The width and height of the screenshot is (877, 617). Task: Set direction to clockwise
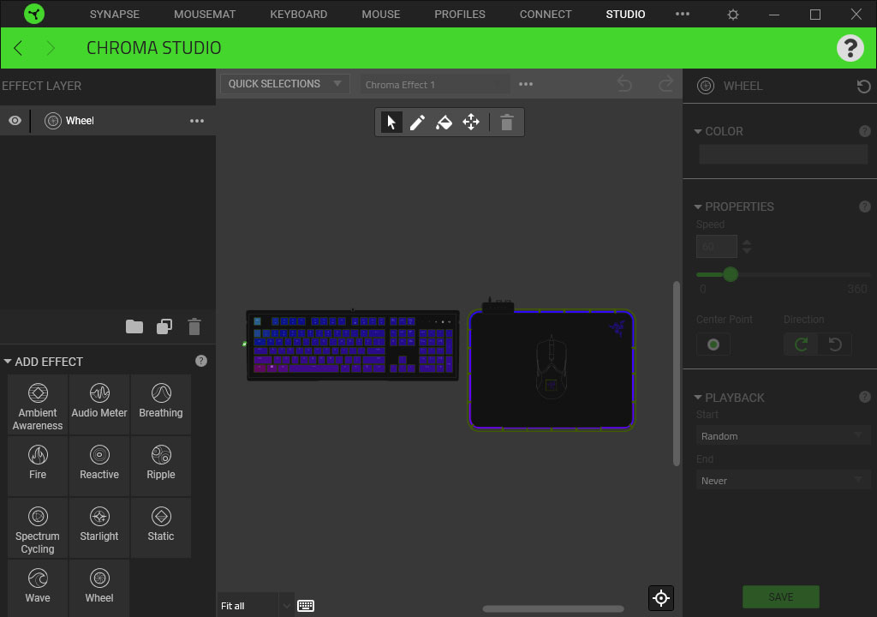[801, 344]
